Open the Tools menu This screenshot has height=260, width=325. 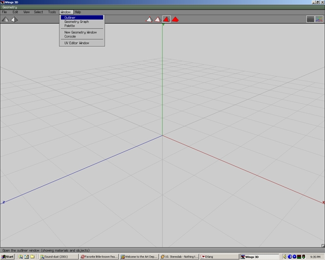(52, 12)
